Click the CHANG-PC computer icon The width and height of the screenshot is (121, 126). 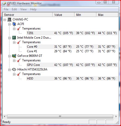[9, 19]
